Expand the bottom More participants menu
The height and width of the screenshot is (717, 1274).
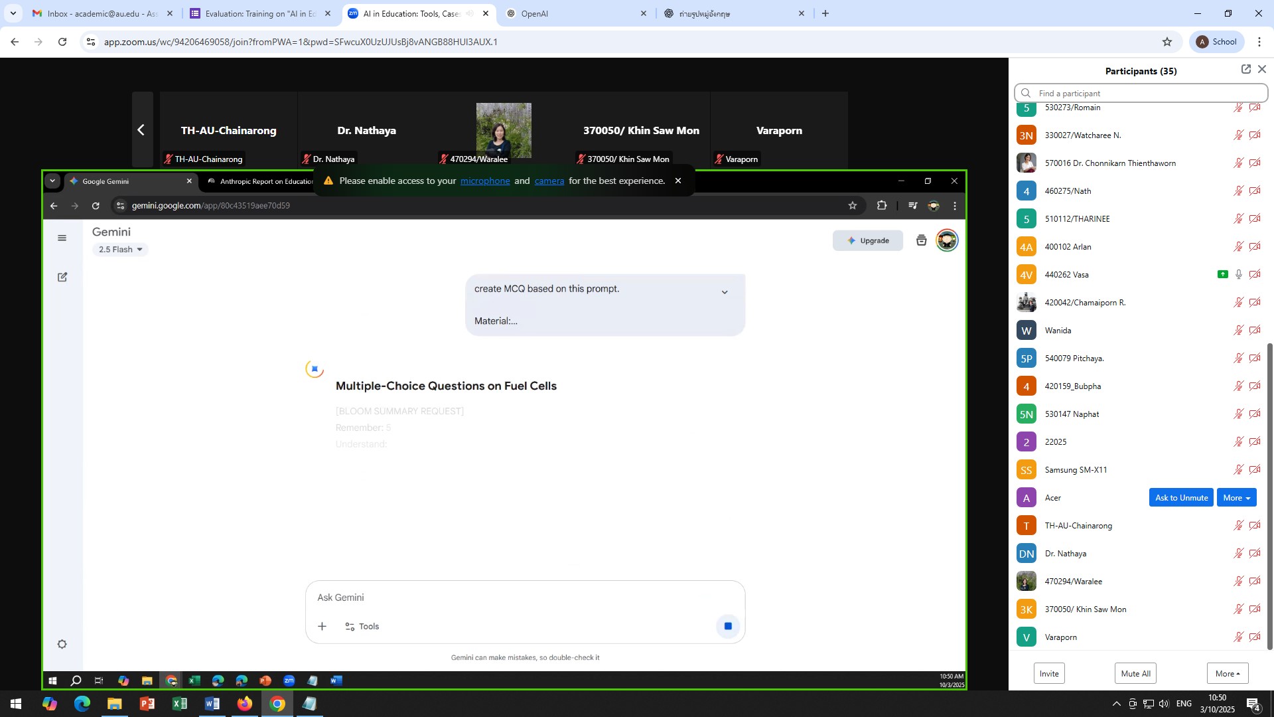point(1227,673)
